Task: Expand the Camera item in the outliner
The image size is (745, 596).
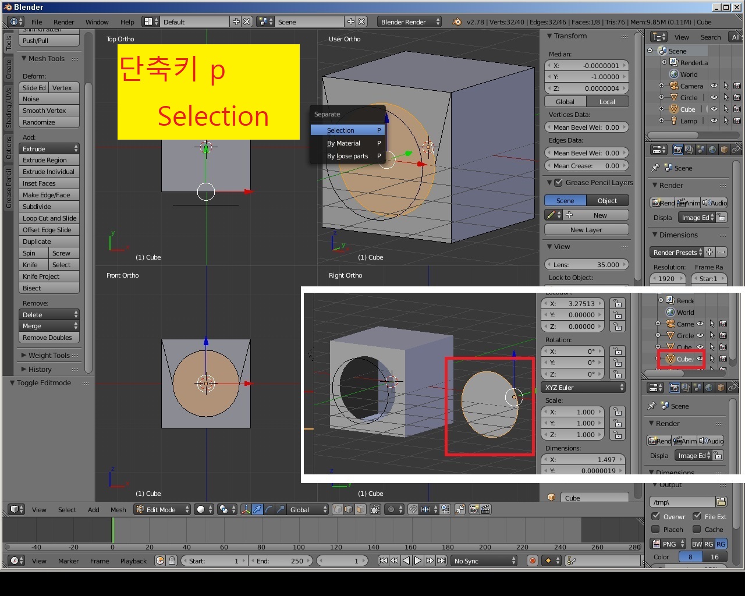Action: click(x=661, y=86)
